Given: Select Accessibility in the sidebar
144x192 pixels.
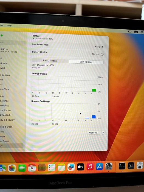Looking at the screenshot, I should coord(5,106).
